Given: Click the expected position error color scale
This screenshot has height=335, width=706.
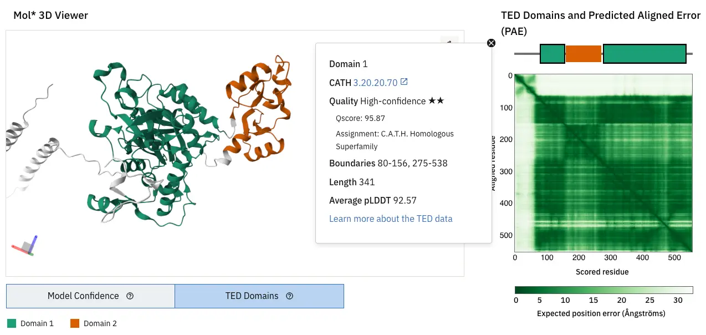Looking at the screenshot, I should pos(604,290).
